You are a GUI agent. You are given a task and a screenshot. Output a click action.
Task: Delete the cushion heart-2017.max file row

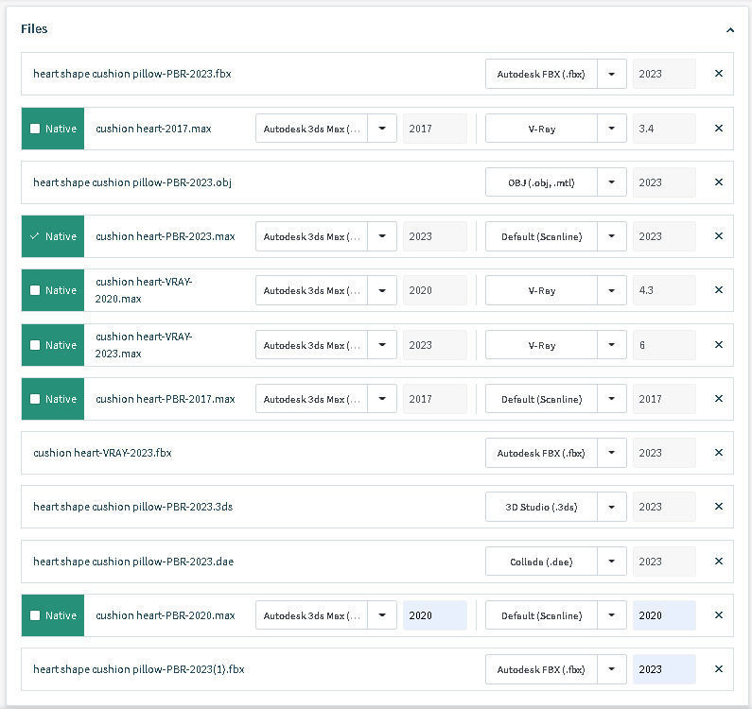718,129
